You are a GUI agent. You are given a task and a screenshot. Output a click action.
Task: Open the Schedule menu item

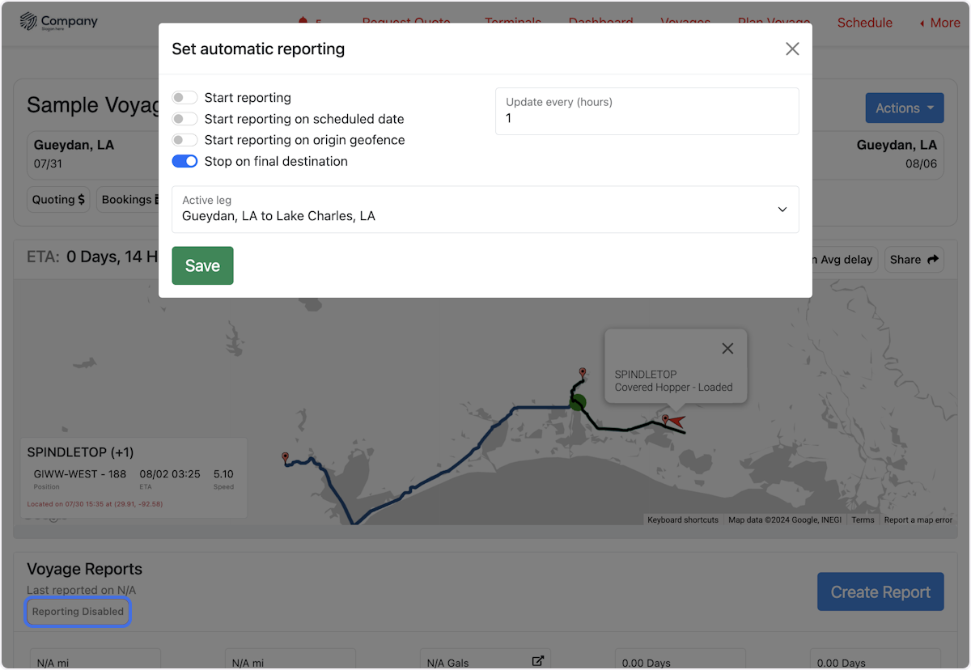pos(864,23)
